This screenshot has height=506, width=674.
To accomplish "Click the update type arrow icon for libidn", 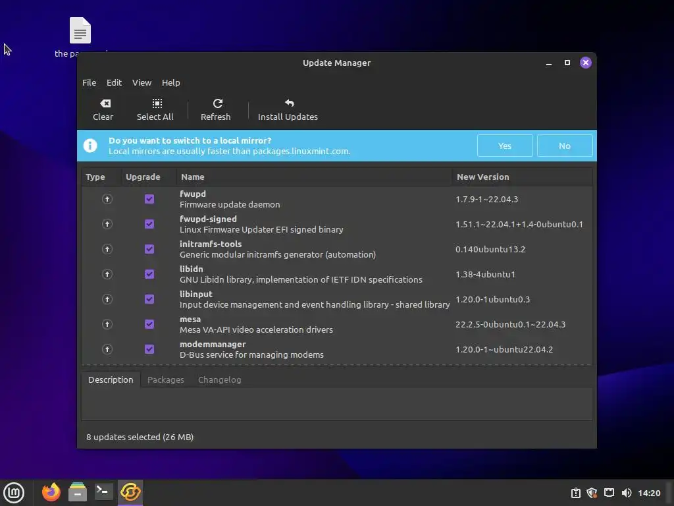I will tap(107, 274).
